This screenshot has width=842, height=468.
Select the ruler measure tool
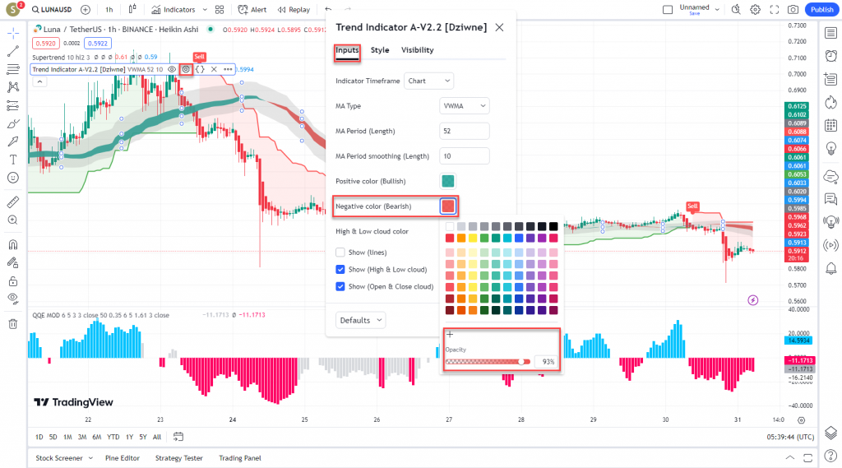coord(13,202)
